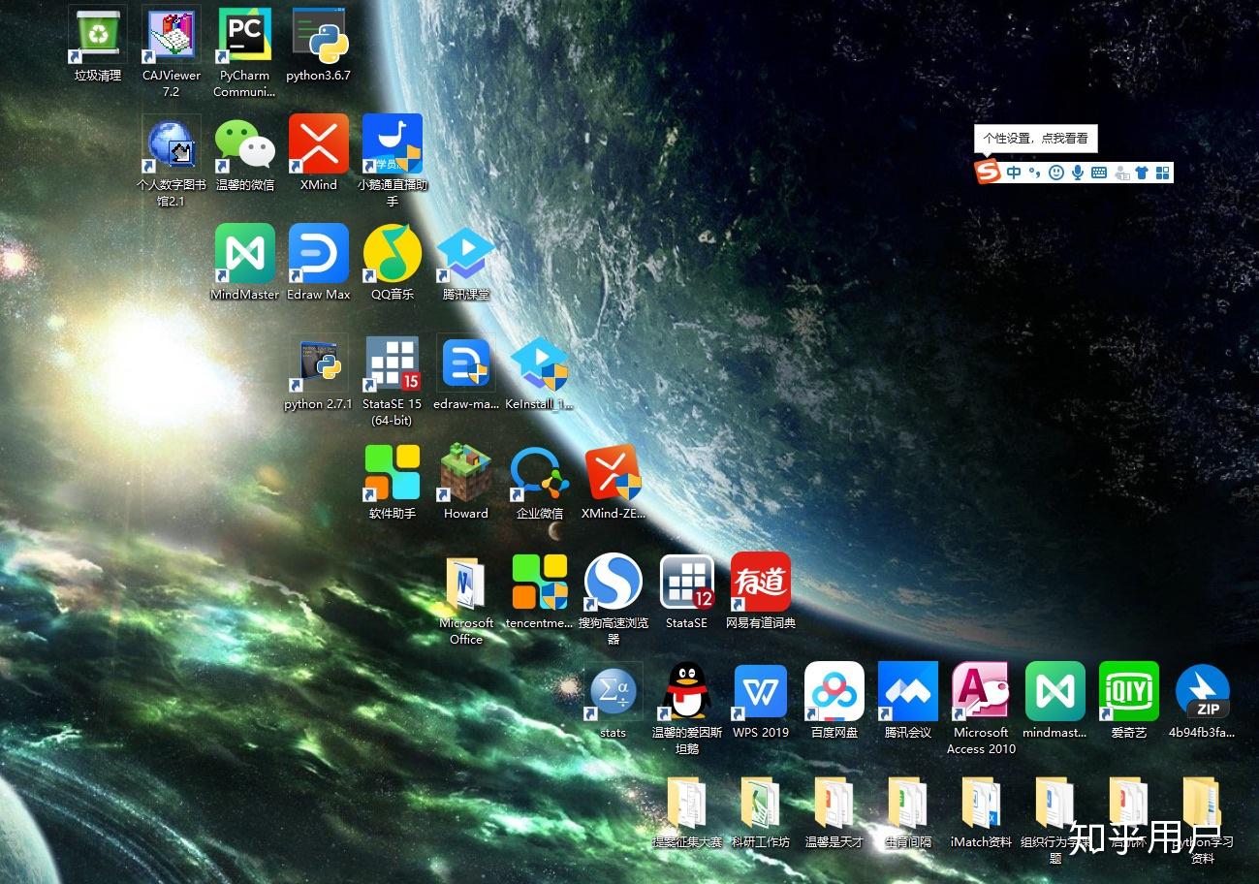The height and width of the screenshot is (884, 1259).
Task: Select 4b94fb3fa... ZIP file
Action: point(1203,692)
